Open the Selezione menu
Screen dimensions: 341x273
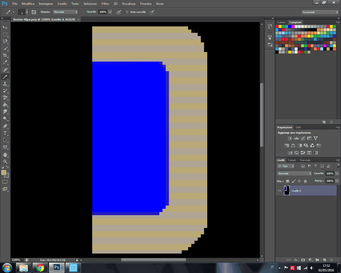coord(90,4)
